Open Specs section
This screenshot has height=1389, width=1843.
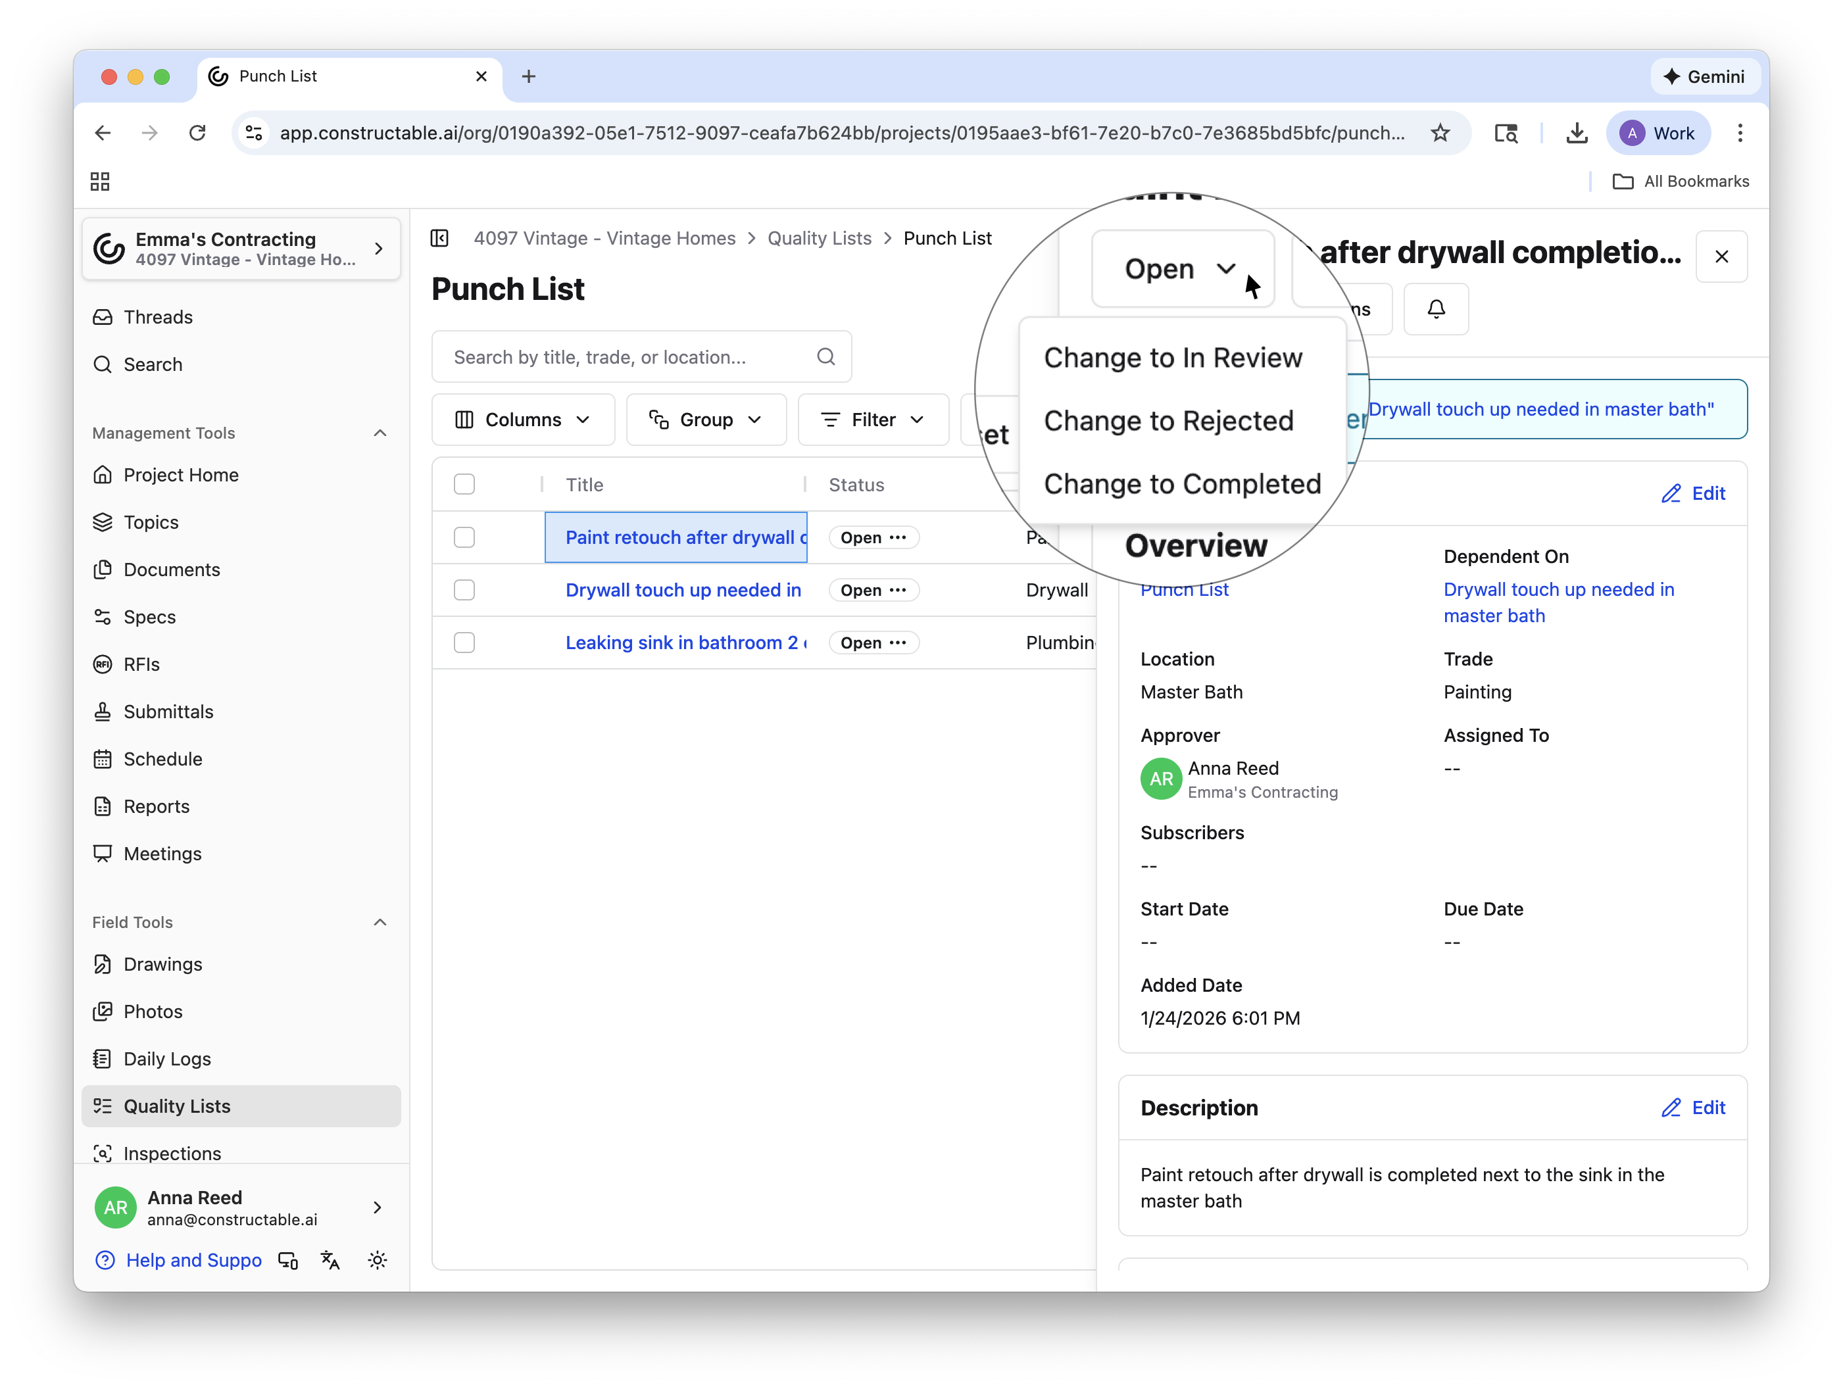coord(241,617)
